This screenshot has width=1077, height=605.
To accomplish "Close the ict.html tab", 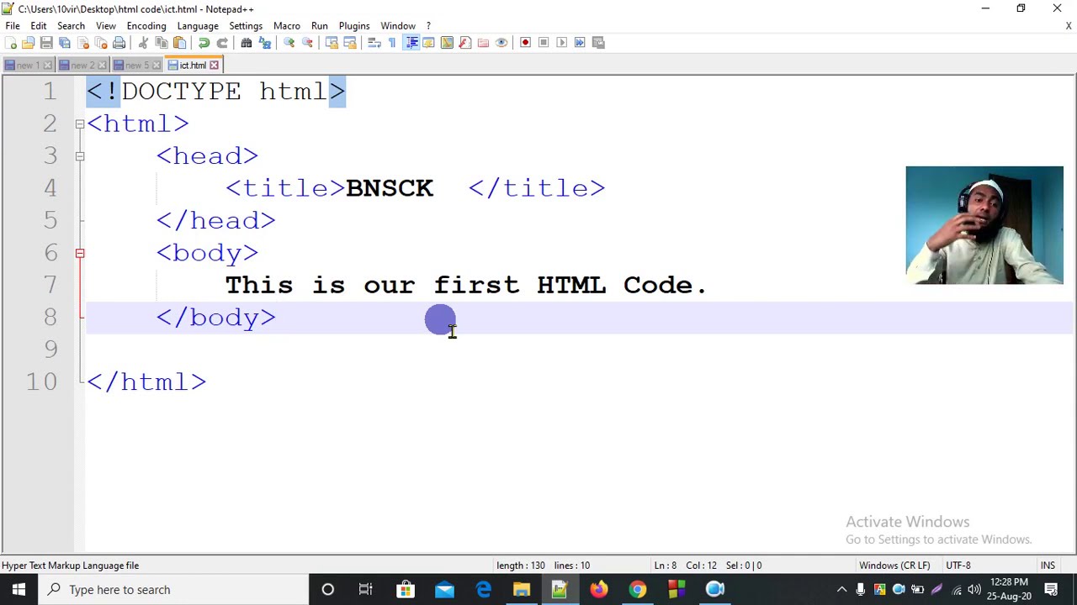I will click(x=214, y=66).
